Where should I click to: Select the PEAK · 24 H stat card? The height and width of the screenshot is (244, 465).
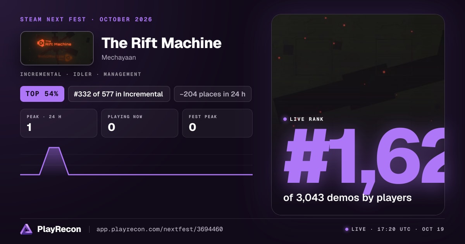(x=59, y=123)
